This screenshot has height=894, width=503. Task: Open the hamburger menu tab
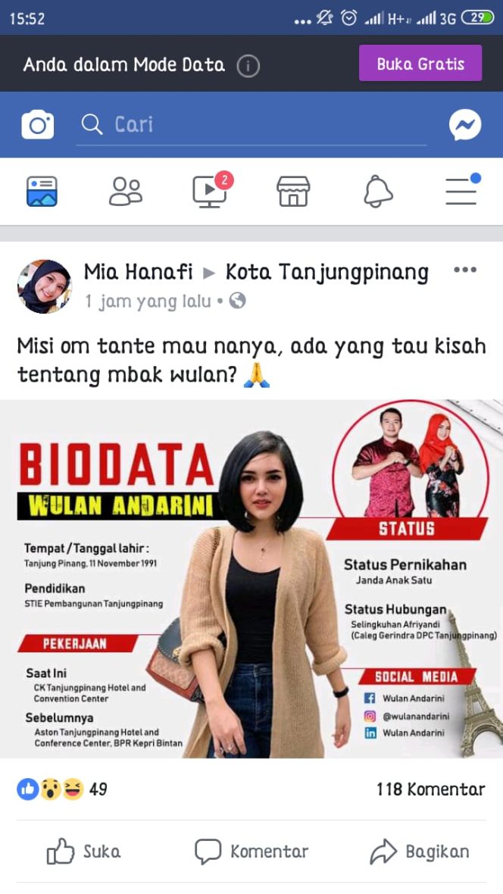click(462, 190)
